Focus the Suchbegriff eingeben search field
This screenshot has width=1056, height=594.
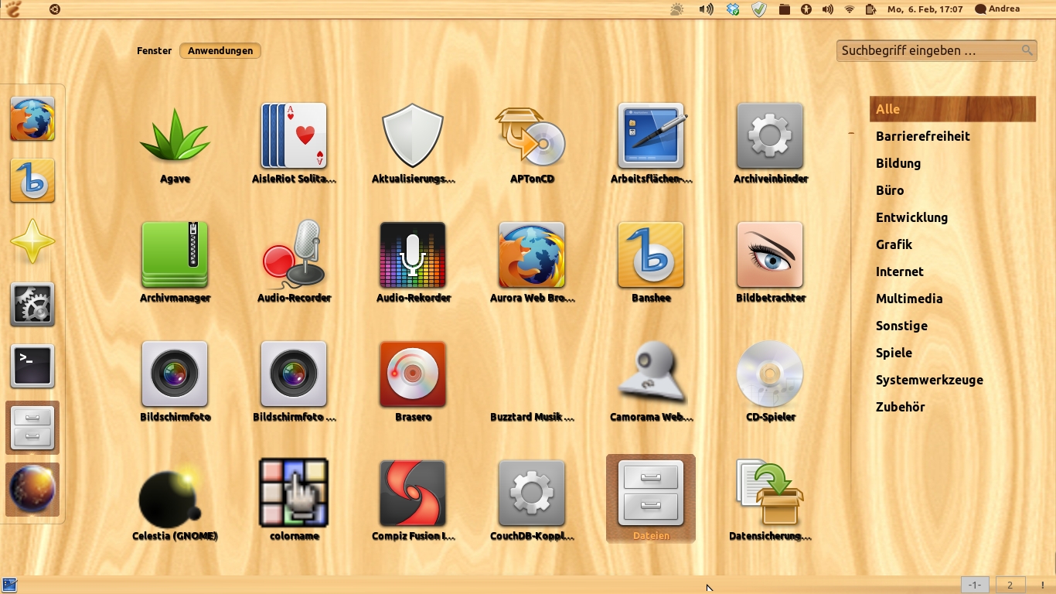[937, 50]
